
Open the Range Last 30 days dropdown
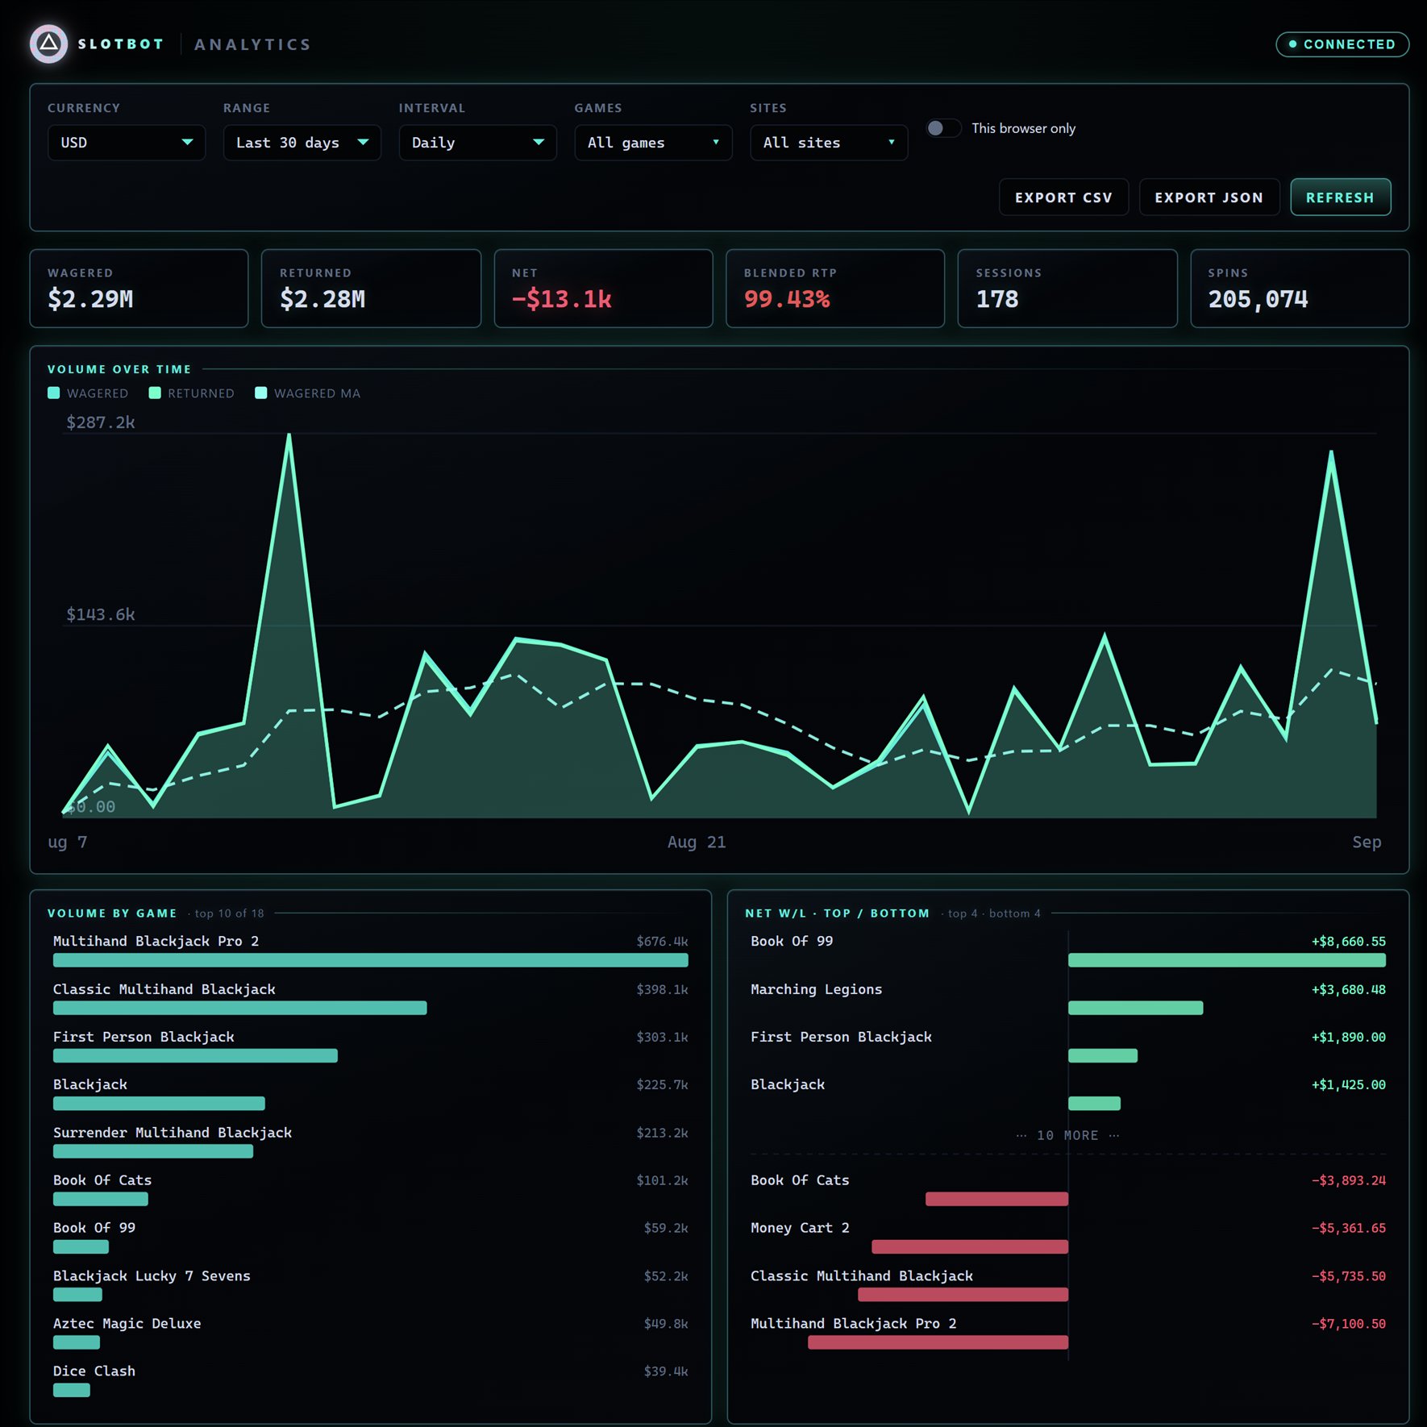(302, 143)
